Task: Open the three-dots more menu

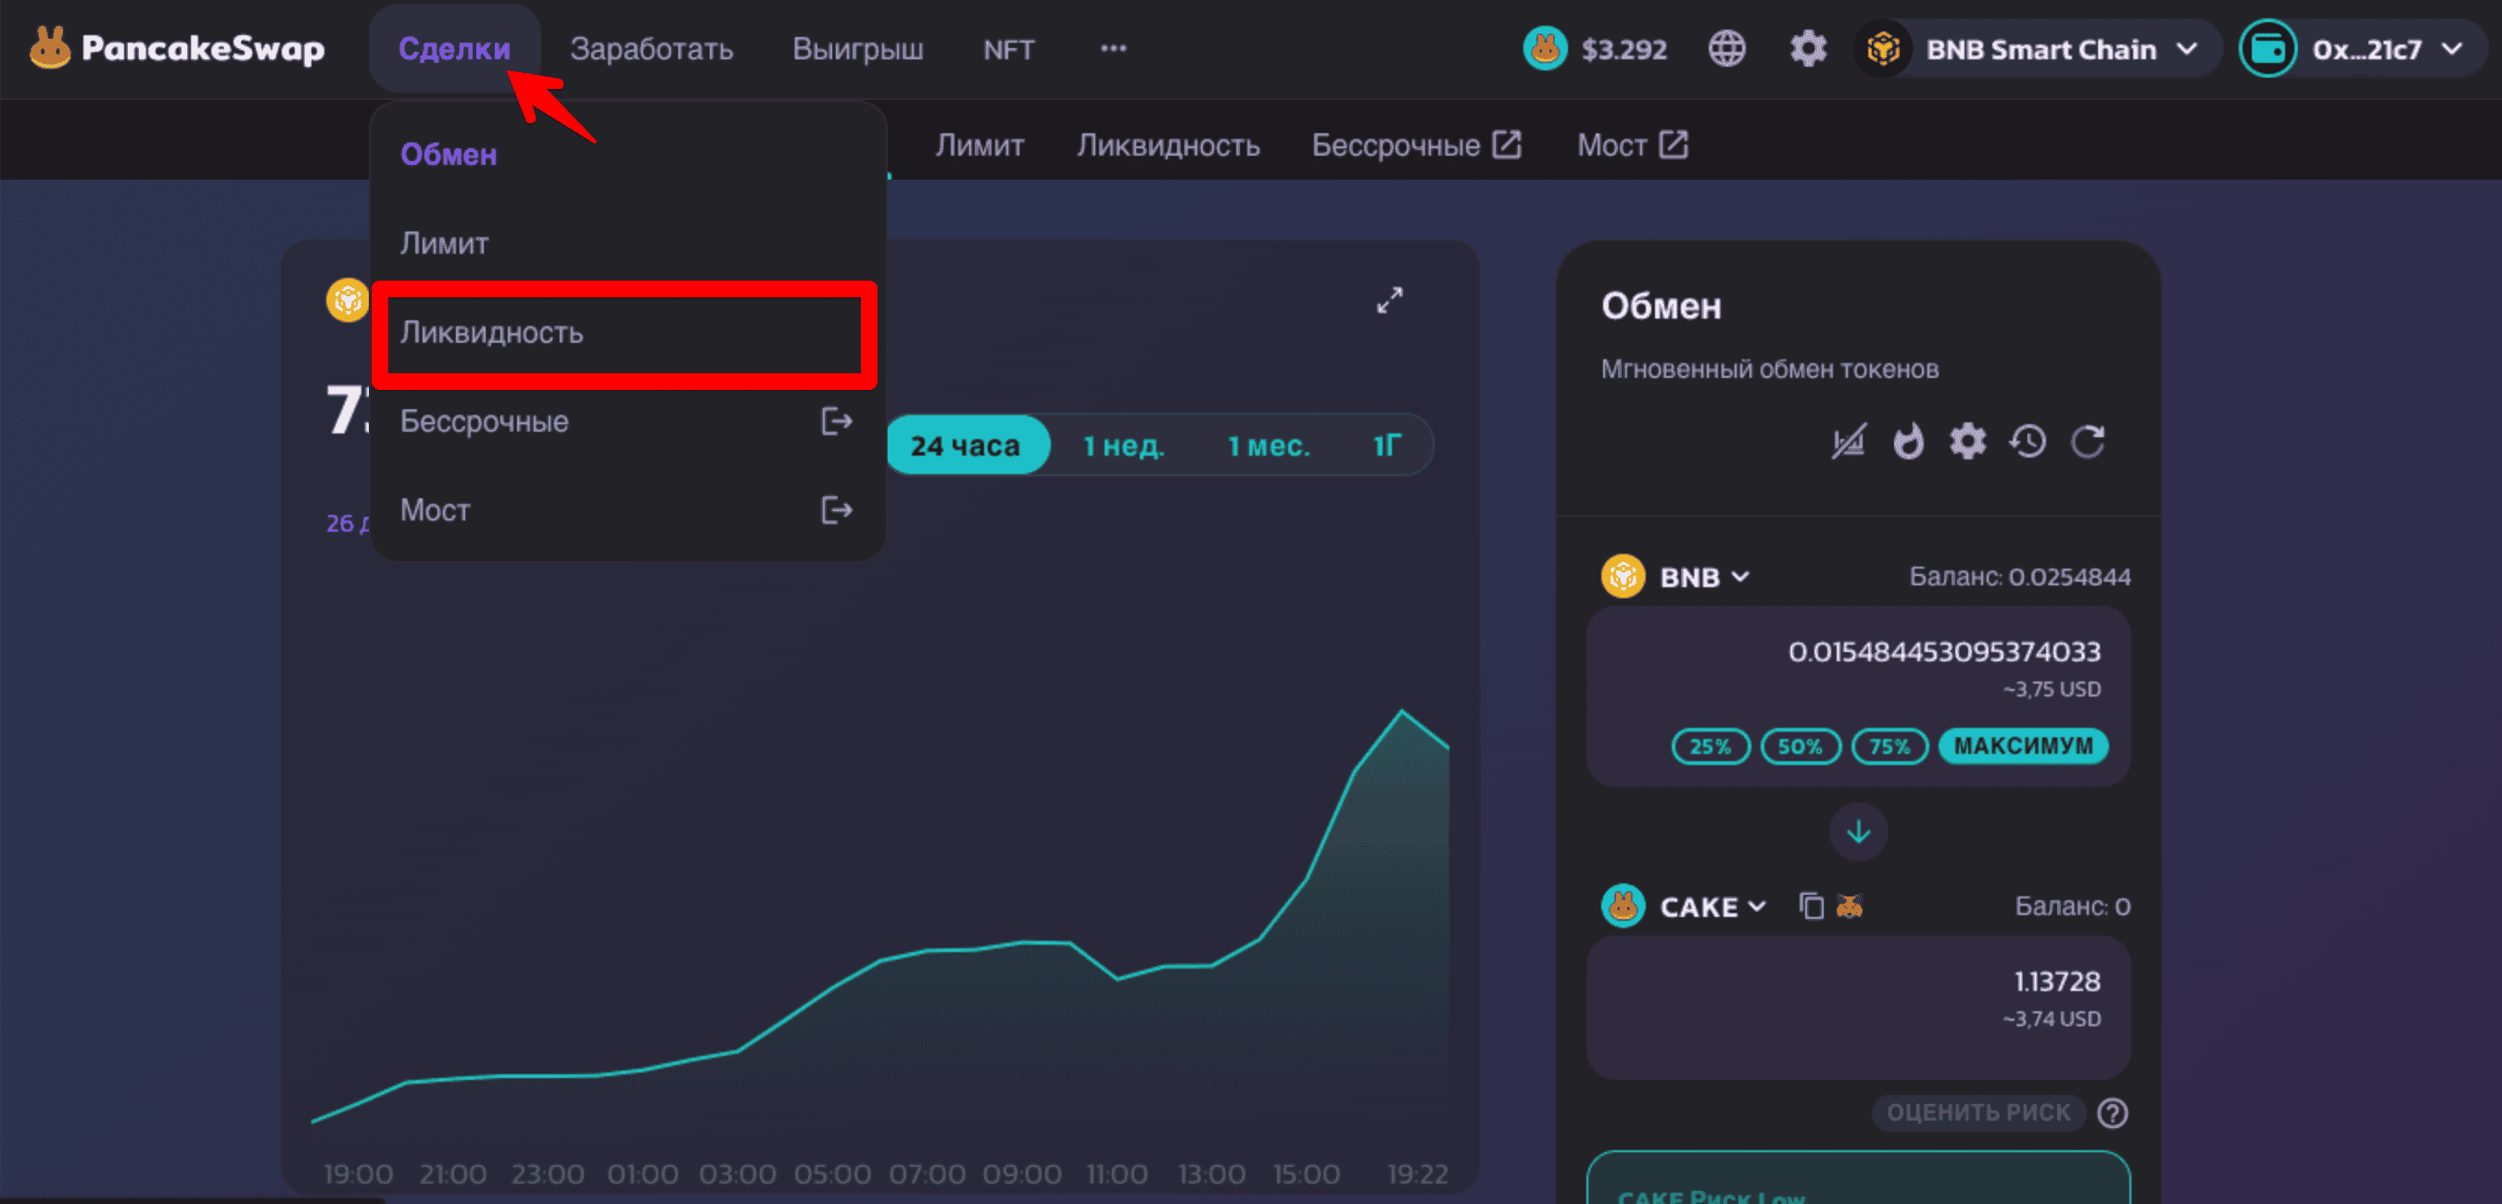Action: click(x=1113, y=48)
